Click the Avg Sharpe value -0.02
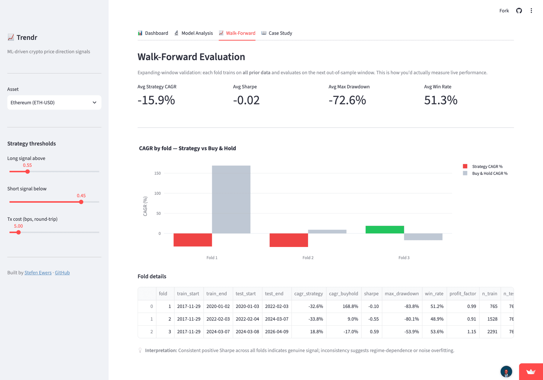 246,100
